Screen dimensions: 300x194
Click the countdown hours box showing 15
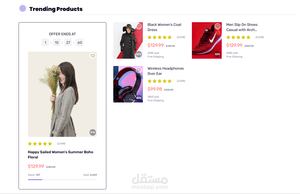pos(57,43)
